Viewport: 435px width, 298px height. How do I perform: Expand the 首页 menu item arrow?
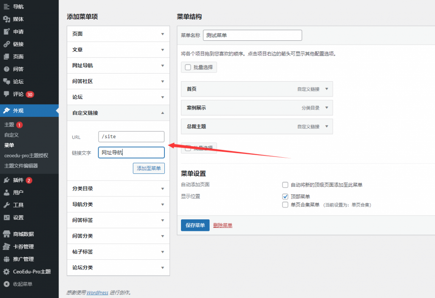click(326, 89)
